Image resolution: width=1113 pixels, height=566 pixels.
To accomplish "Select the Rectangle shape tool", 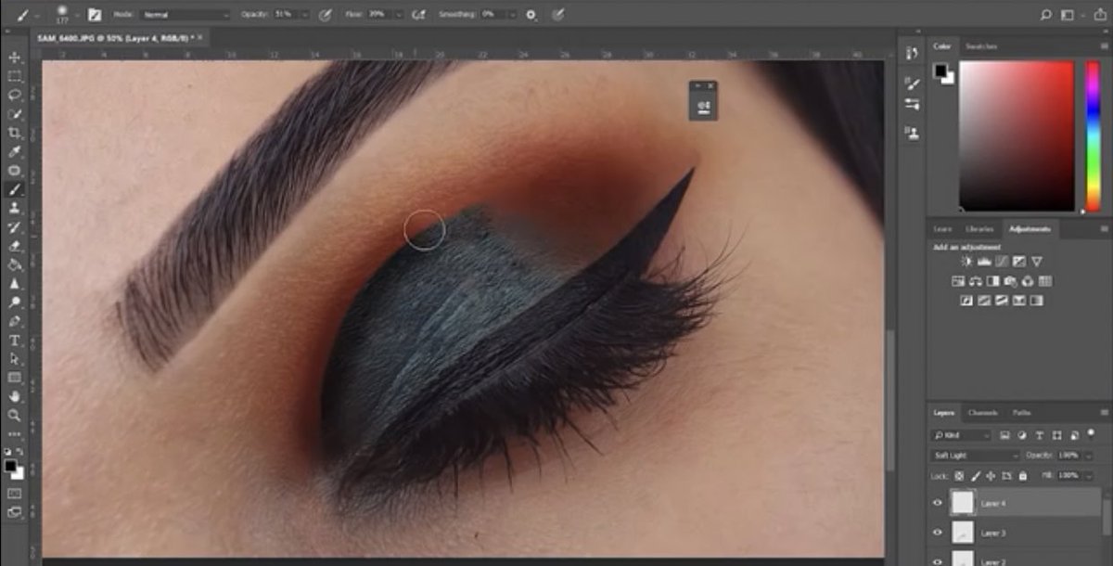I will pyautogui.click(x=15, y=378).
